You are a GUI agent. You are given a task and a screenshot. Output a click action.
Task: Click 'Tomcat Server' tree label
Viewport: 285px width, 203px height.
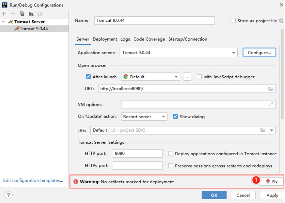click(29, 22)
